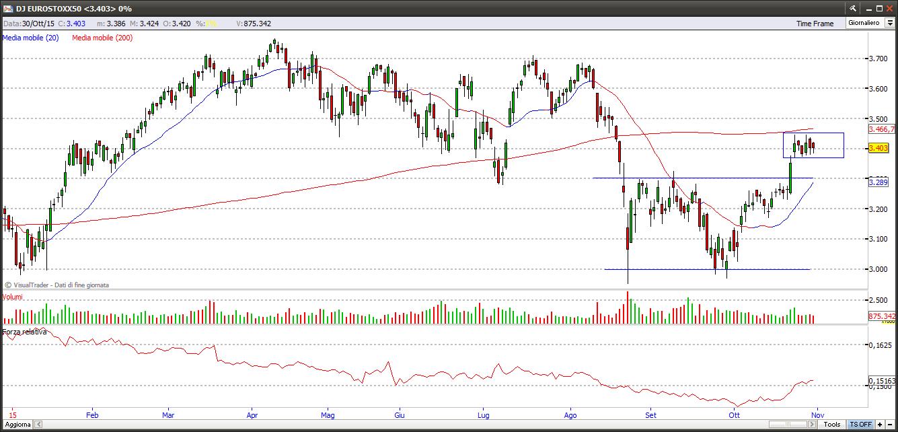Click the VisualTrader app icon in title bar
898x432 pixels.
[x=7, y=8]
